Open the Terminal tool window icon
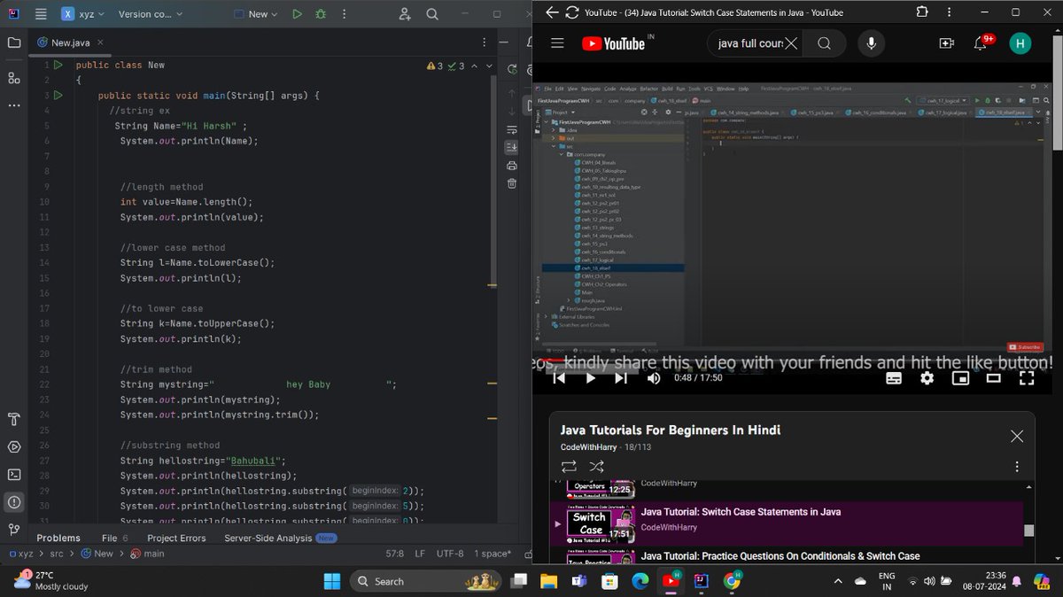This screenshot has width=1063, height=597. pyautogui.click(x=14, y=474)
